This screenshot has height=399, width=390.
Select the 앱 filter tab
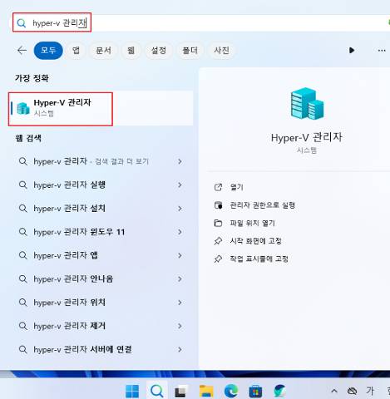coord(76,51)
